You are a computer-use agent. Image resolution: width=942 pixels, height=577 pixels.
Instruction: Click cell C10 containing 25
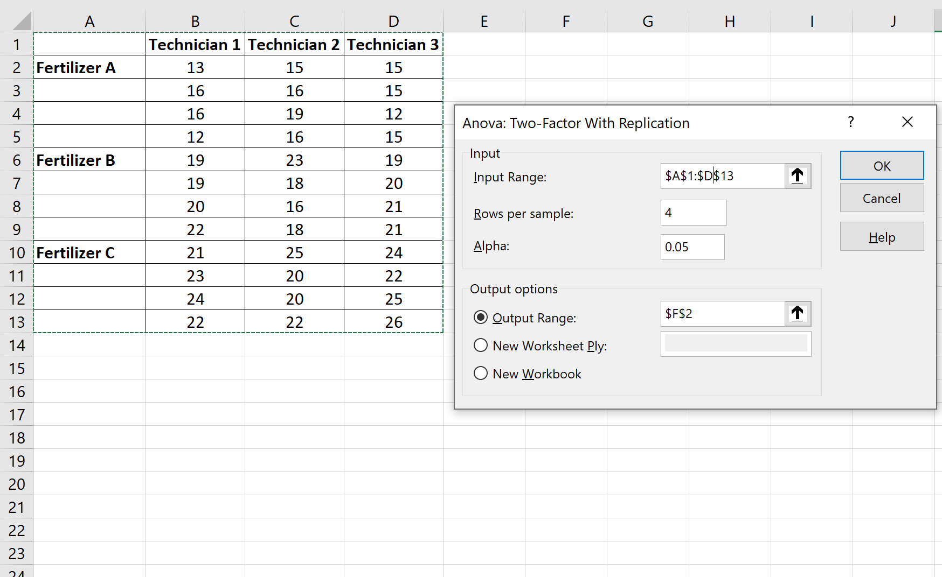(294, 252)
